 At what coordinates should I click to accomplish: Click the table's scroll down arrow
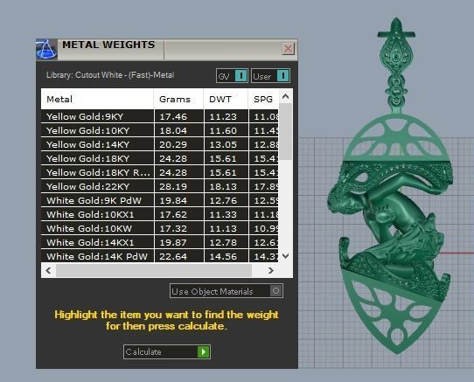pos(285,256)
